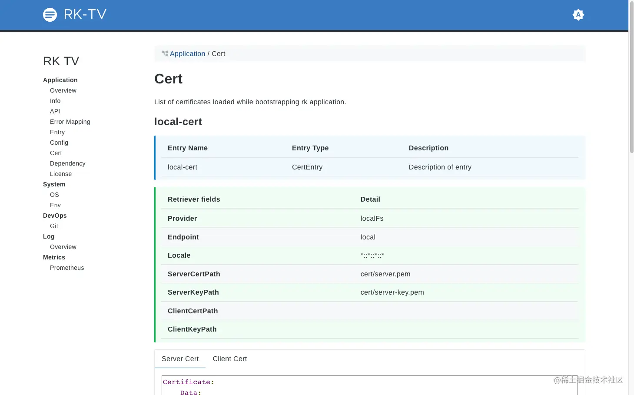Click the ServerKeyPath field label

193,292
